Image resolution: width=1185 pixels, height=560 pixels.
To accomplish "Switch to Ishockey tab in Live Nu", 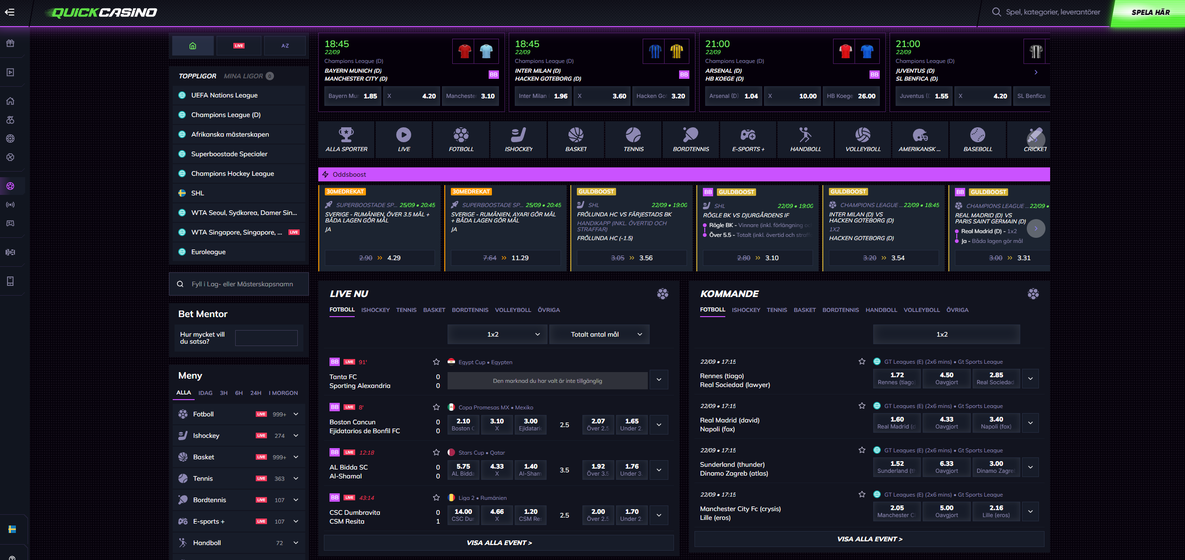I will pyautogui.click(x=375, y=310).
